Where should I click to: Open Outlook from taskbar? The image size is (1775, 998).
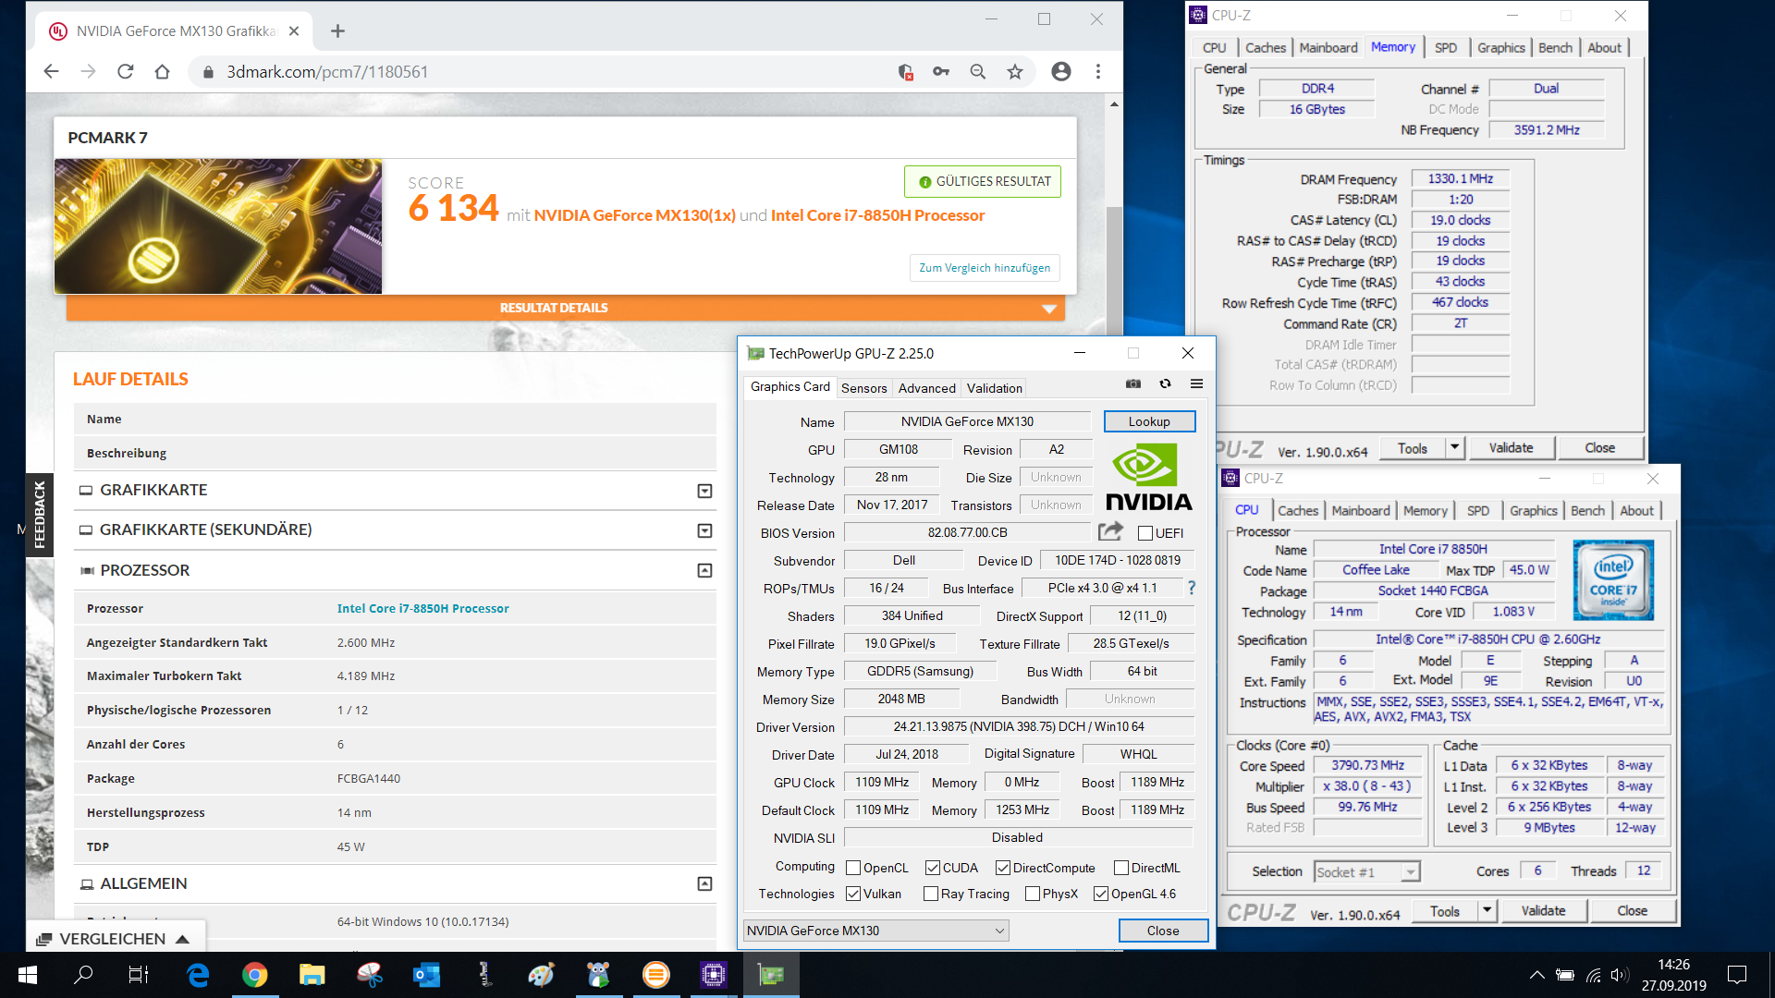pyautogui.click(x=426, y=975)
